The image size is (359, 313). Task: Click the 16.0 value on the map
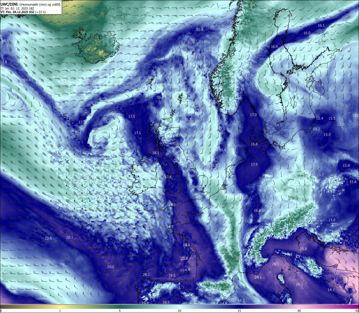click(x=307, y=33)
